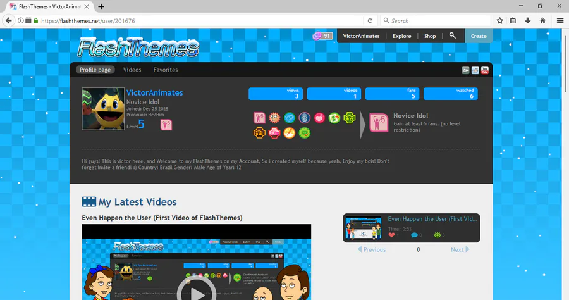Click the site information icon in address bar

point(21,21)
